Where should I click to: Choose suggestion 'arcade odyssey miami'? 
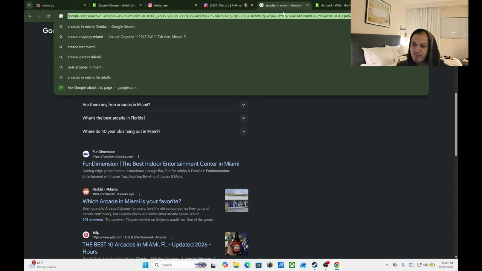pyautogui.click(x=241, y=37)
